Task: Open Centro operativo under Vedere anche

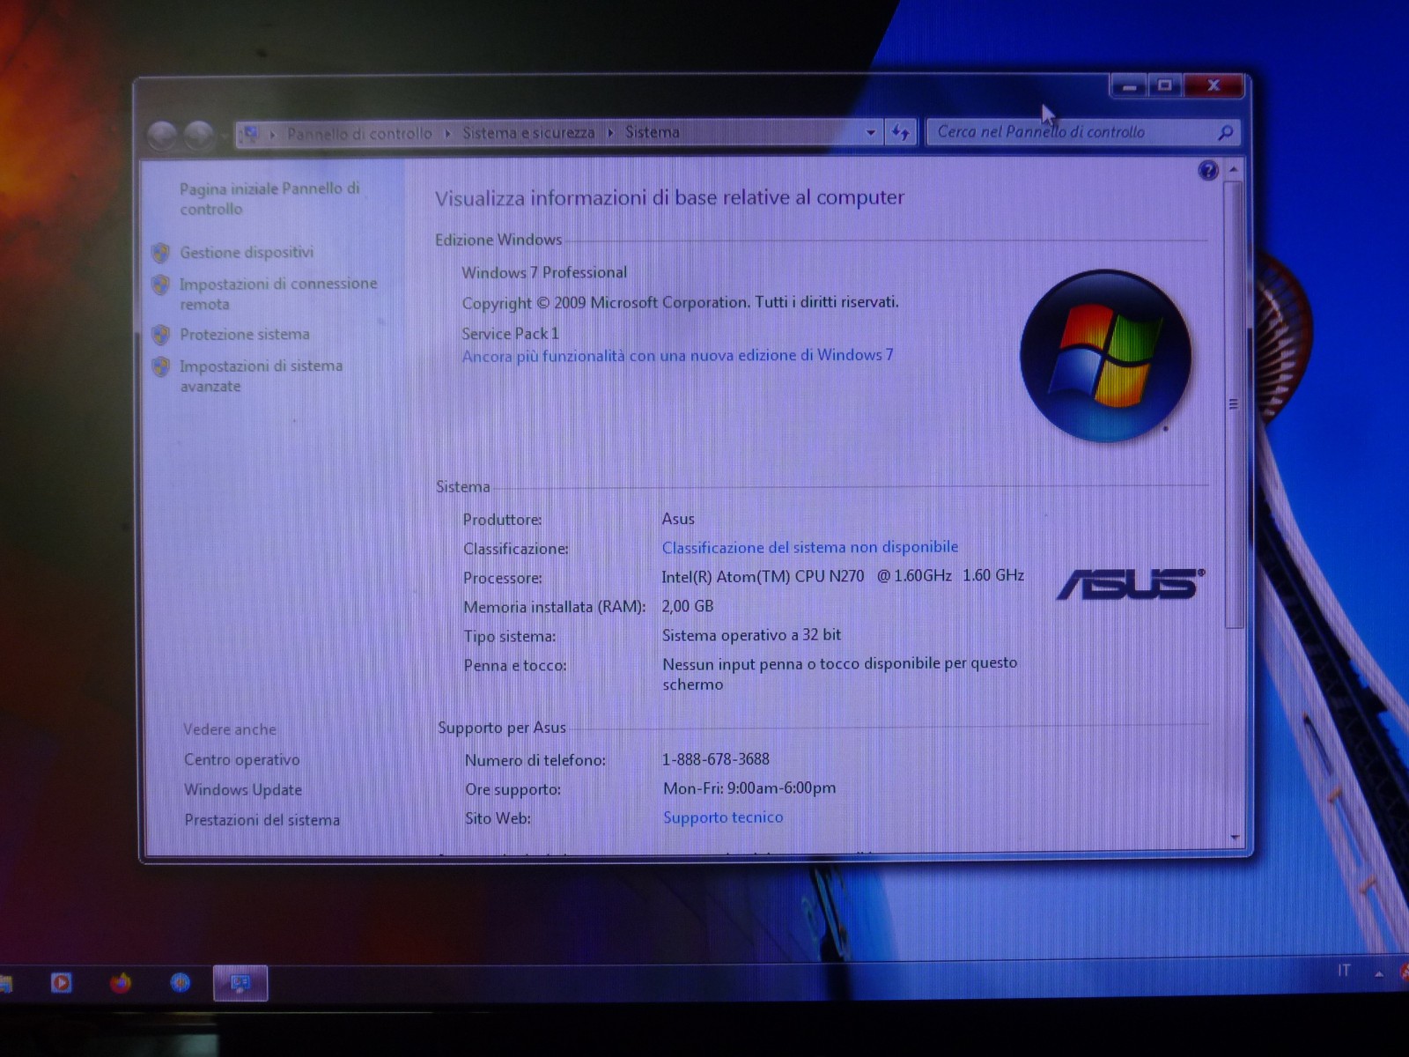Action: (242, 760)
